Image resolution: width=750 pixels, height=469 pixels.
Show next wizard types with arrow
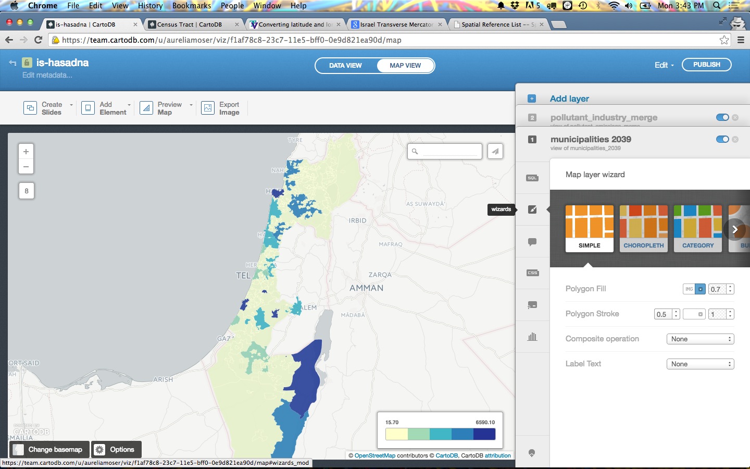(734, 229)
